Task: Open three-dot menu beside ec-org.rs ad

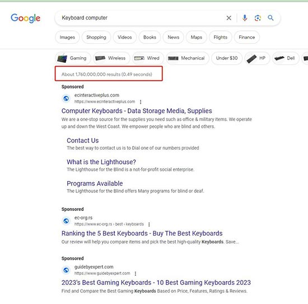Action: pos(149,224)
